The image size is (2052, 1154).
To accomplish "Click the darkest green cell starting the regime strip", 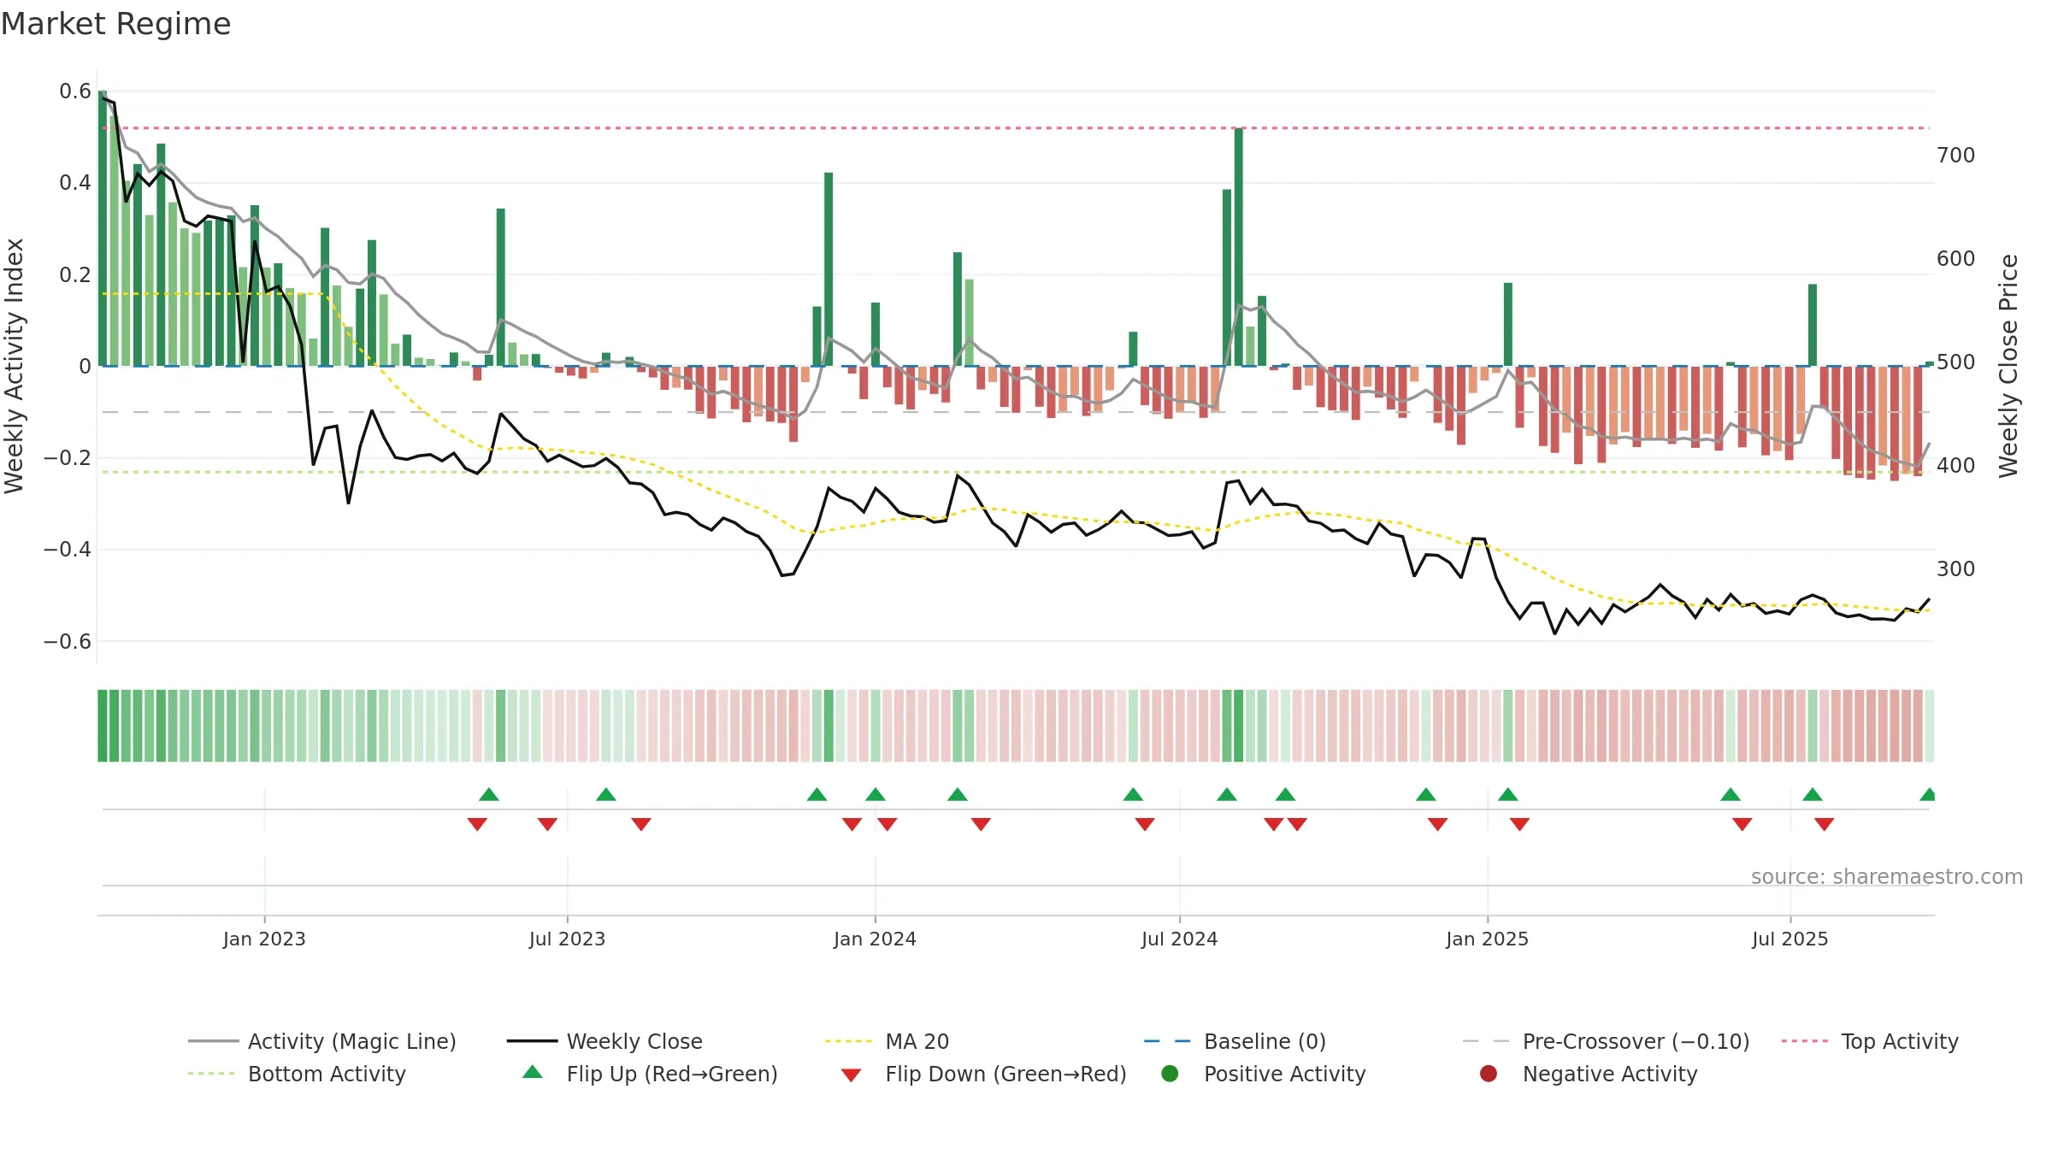I will 103,726.
